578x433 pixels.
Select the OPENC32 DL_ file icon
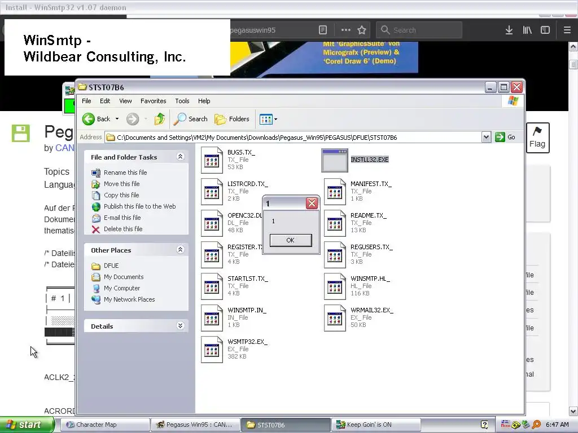[x=212, y=223]
